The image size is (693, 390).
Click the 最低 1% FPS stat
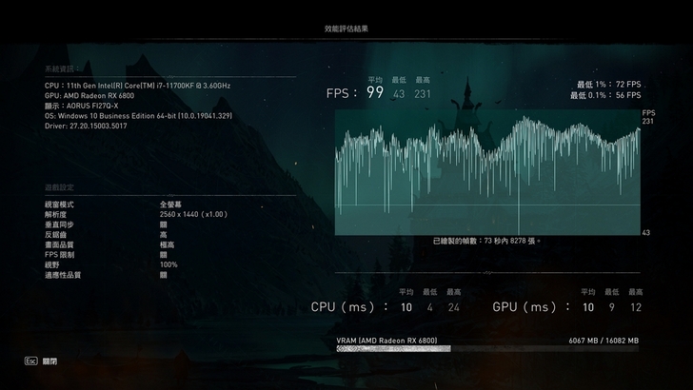pyautogui.click(x=605, y=85)
